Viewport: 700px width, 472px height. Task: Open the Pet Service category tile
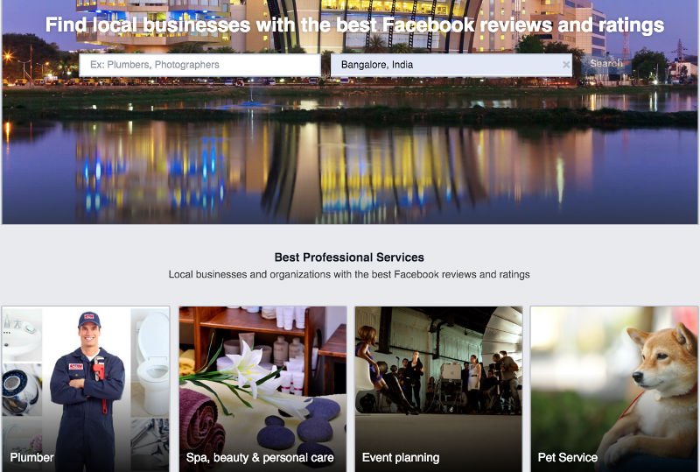[614, 389]
